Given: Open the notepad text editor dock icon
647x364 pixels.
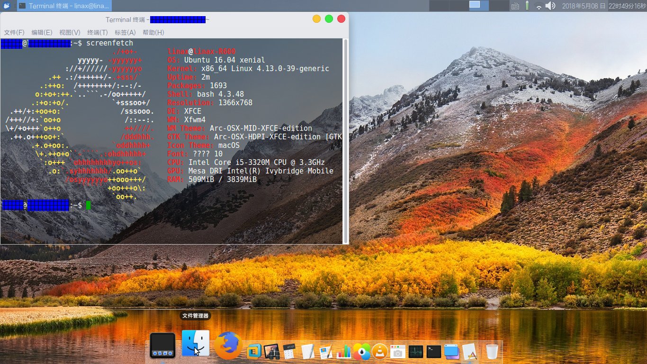Looking at the screenshot, I should click(x=307, y=351).
